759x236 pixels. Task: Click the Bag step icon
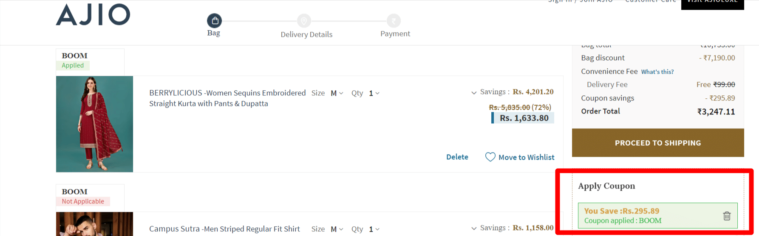(x=215, y=20)
